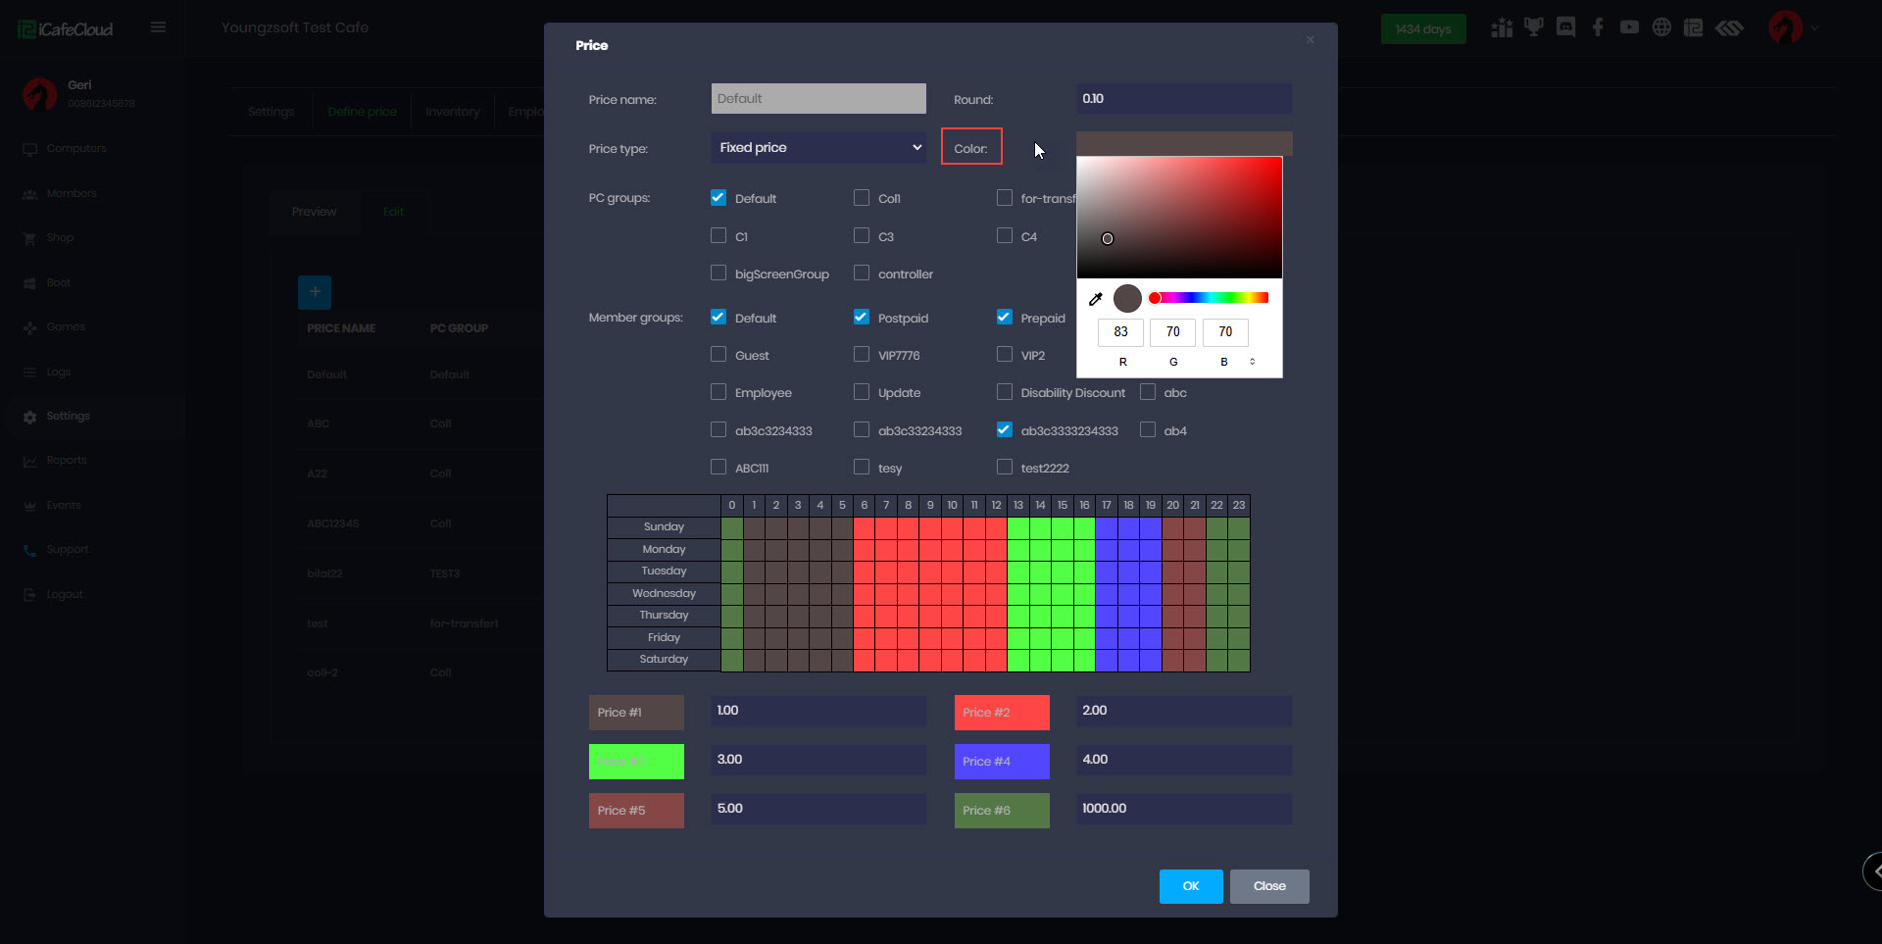Check the ab4 member group checkbox
1882x944 pixels.
tap(1148, 429)
